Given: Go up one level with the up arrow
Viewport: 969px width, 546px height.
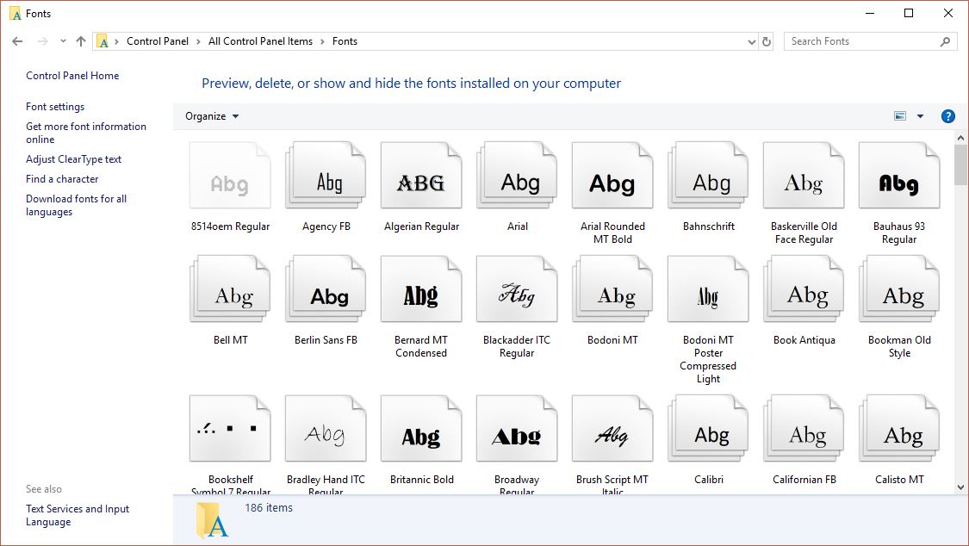Looking at the screenshot, I should 80,41.
